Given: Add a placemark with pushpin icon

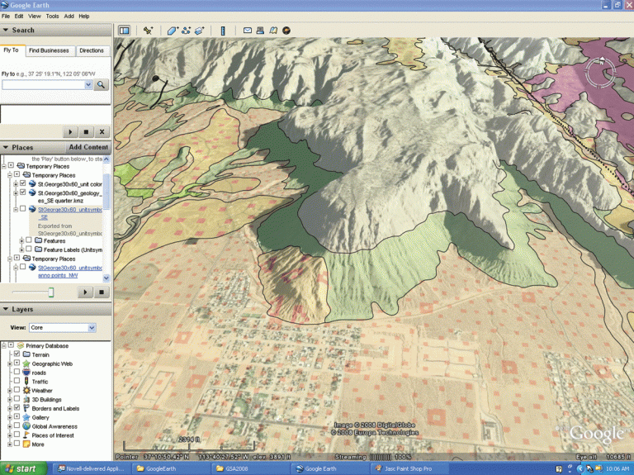Looking at the screenshot, I should tap(148, 31).
